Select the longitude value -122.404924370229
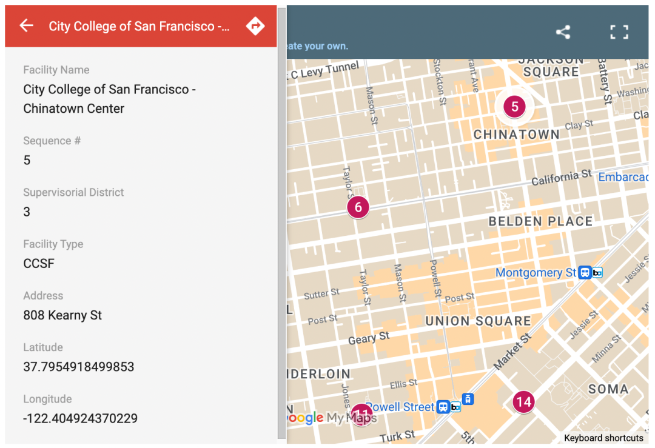Screen dimensions: 655x448 [80, 418]
